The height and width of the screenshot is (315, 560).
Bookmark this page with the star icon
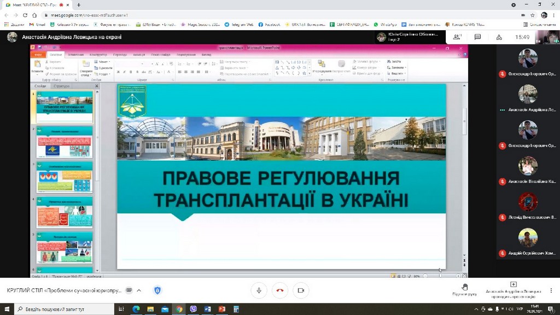(532, 15)
